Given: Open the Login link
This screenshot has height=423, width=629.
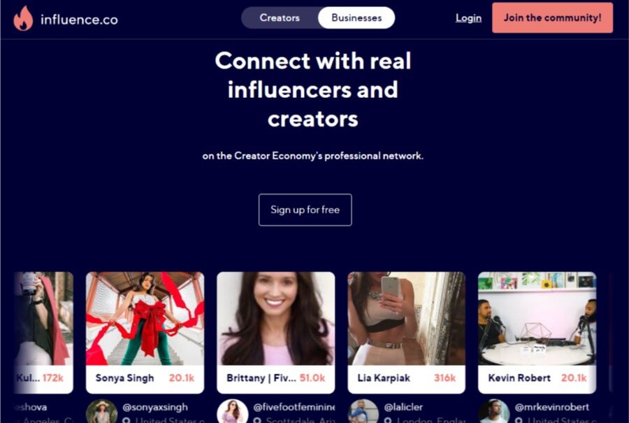Looking at the screenshot, I should pyautogui.click(x=468, y=18).
